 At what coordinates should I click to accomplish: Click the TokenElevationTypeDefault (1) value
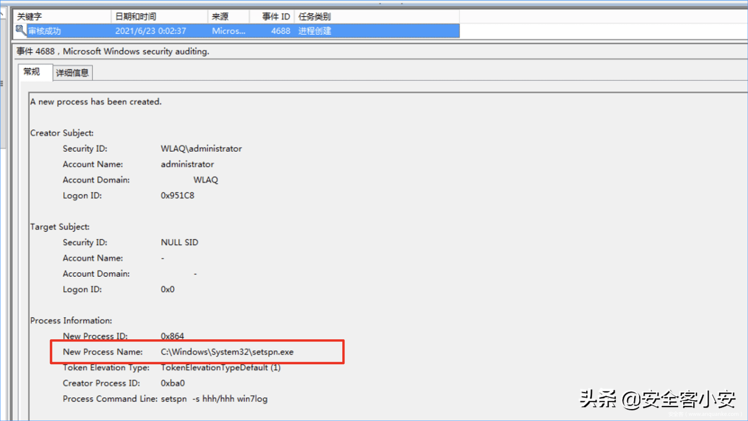coord(220,368)
